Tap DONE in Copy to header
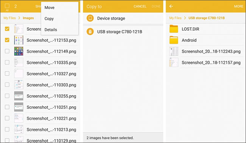 (156, 6)
